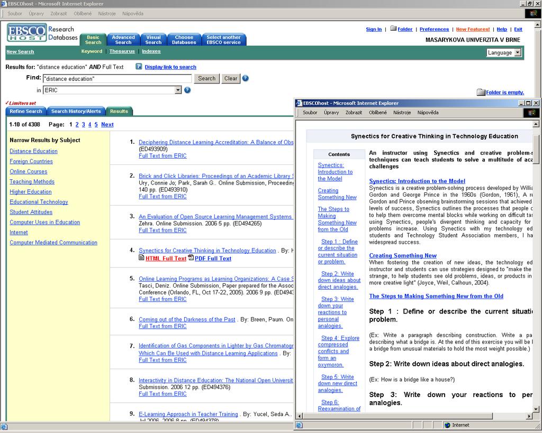Viewport: 542px width, 433px height.
Task: Click the Search button
Action: (207, 78)
